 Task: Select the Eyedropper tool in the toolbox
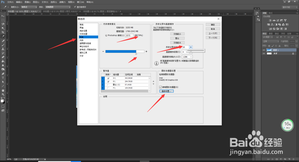3,36
